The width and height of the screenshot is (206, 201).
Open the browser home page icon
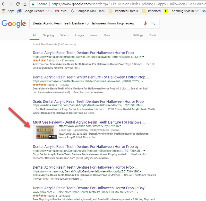point(25,4)
